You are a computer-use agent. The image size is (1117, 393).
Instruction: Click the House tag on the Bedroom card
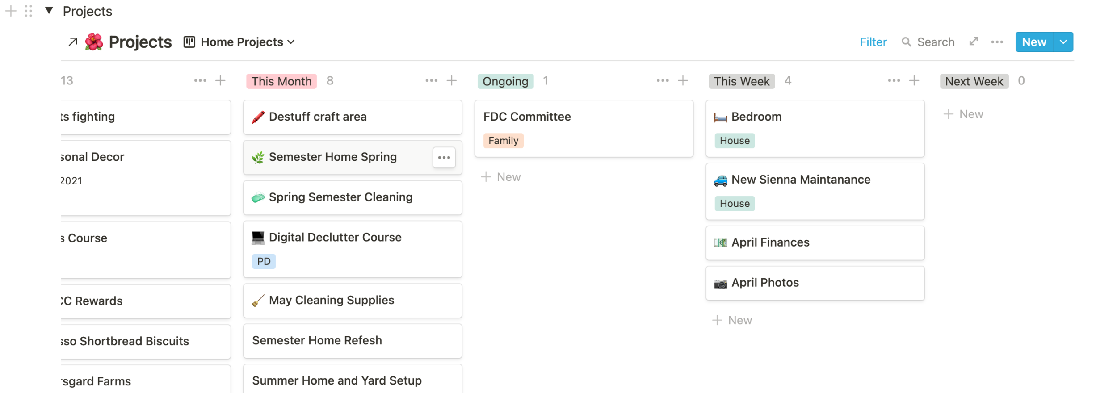tap(735, 141)
